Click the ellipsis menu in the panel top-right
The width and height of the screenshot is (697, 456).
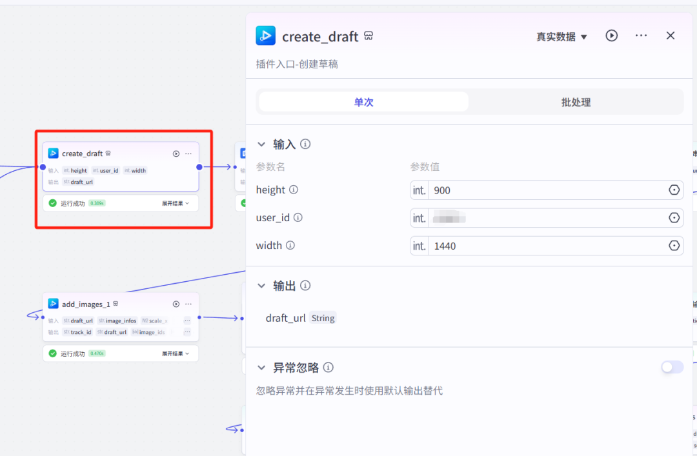pos(641,35)
